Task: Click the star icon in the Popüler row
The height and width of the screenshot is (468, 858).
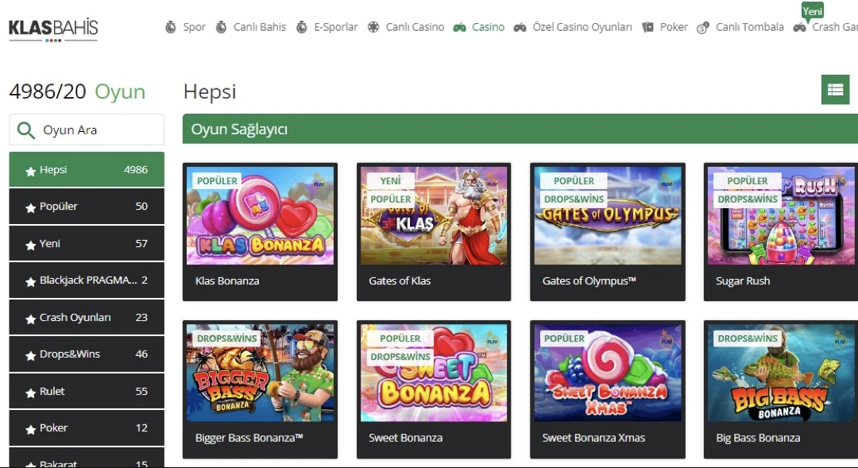Action: pos(31,207)
